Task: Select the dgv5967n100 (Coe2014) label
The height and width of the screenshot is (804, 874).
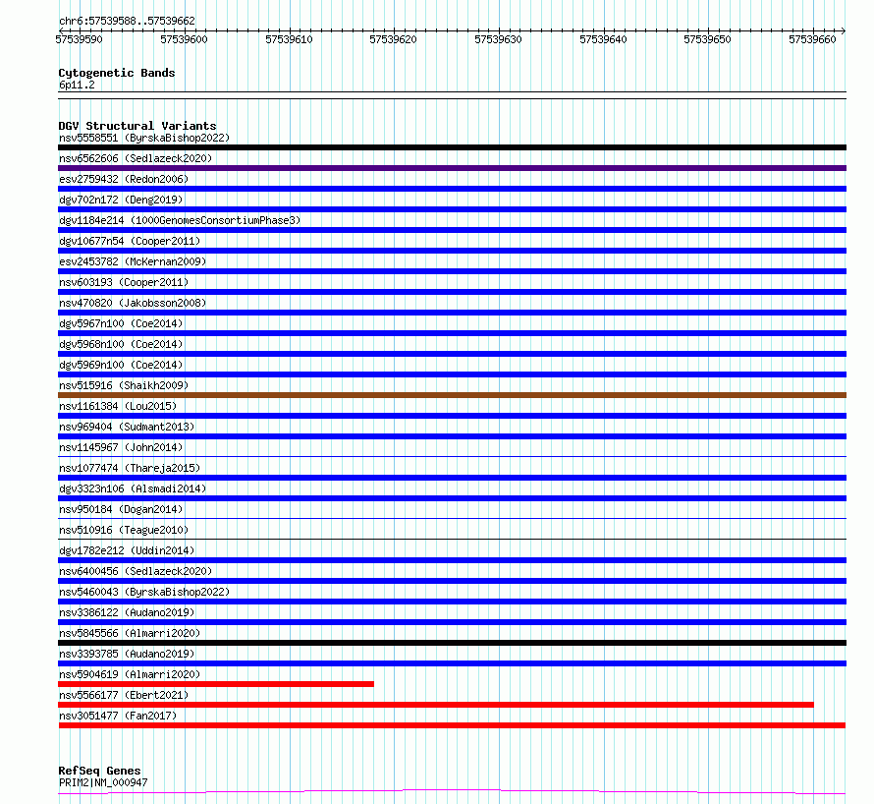Action: (x=121, y=323)
